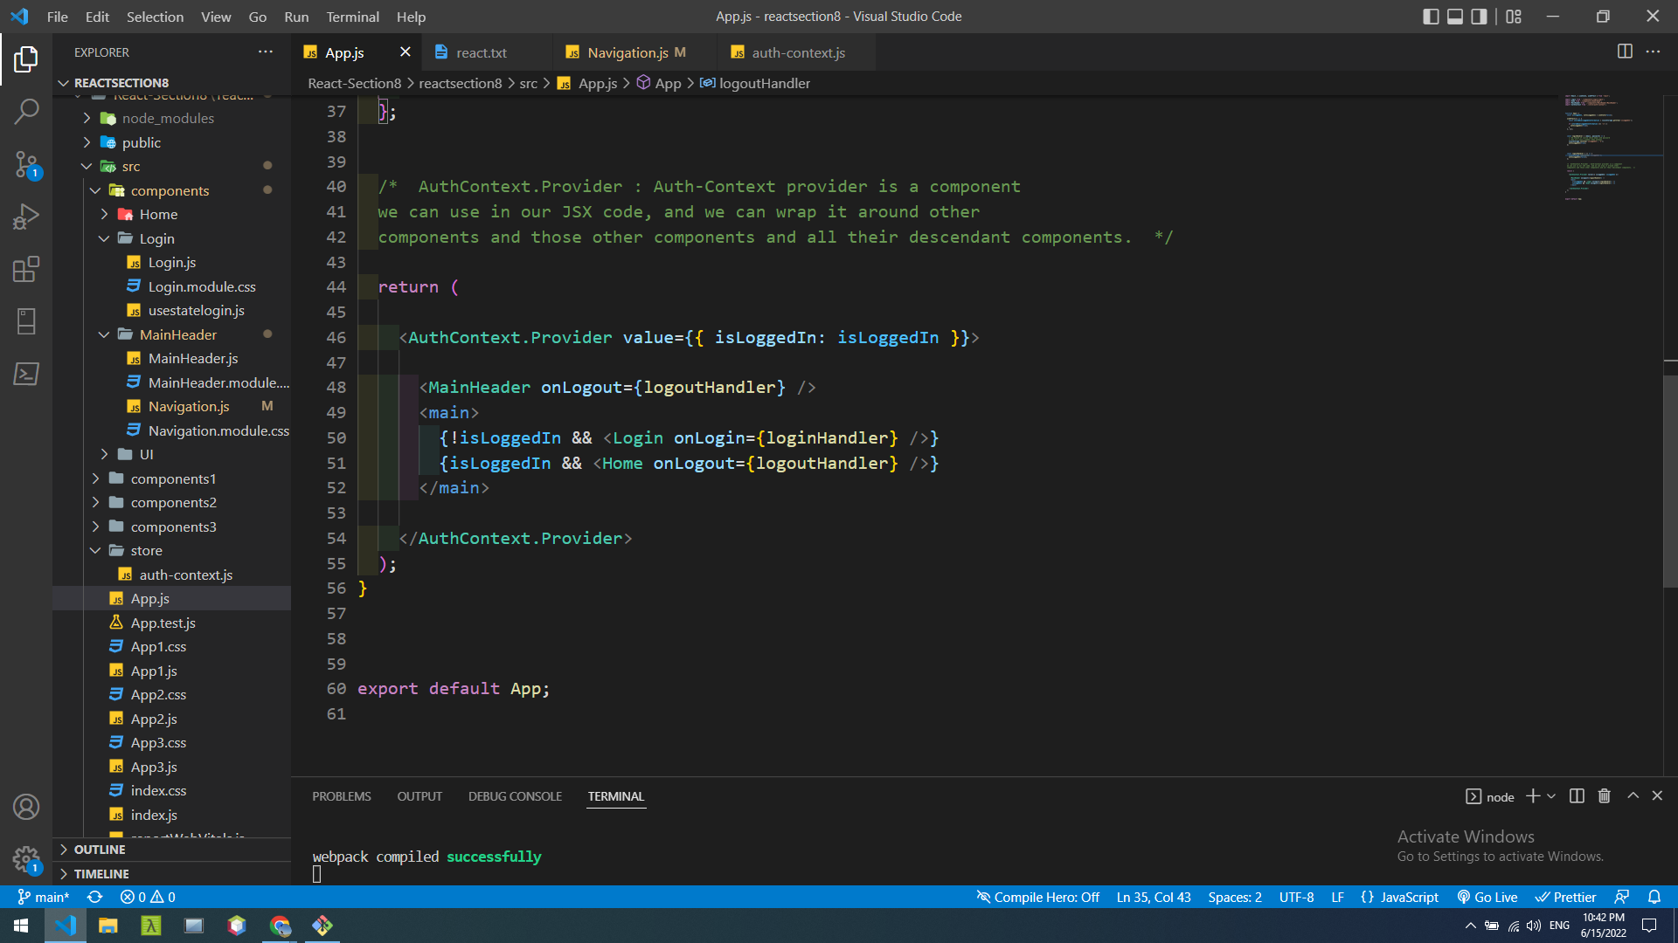The height and width of the screenshot is (943, 1678).
Task: Toggle Primary Side Bar layout icon
Action: pos(1431,17)
